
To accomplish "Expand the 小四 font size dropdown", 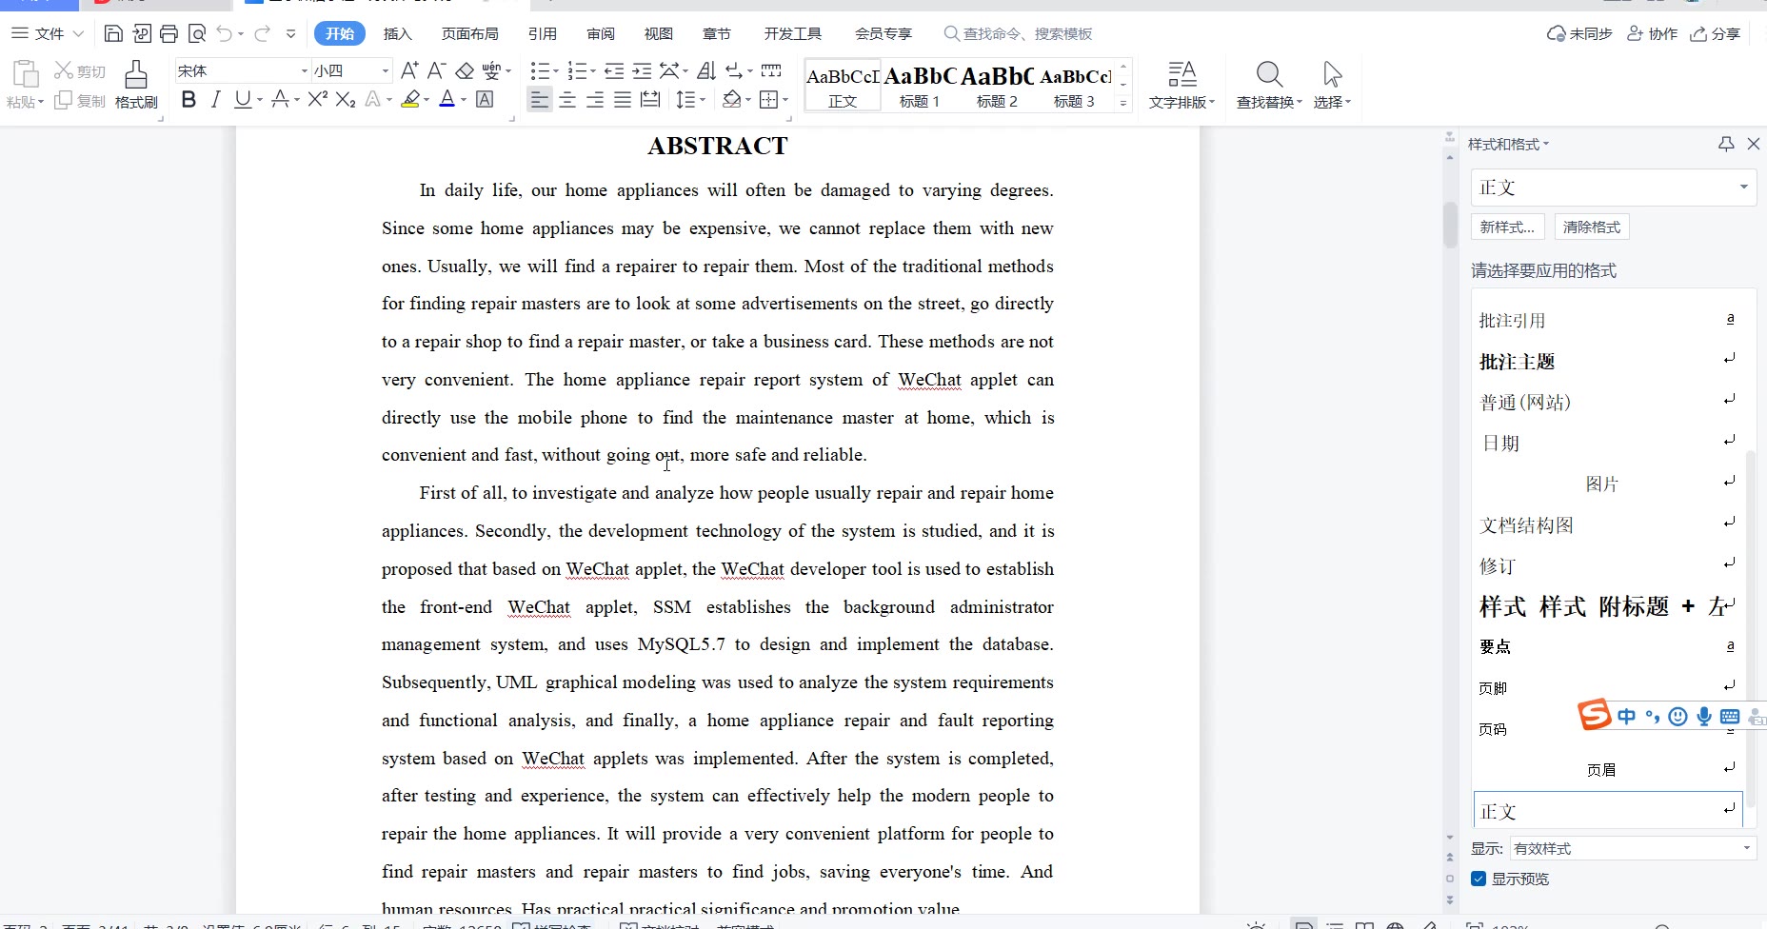I will pos(386,71).
